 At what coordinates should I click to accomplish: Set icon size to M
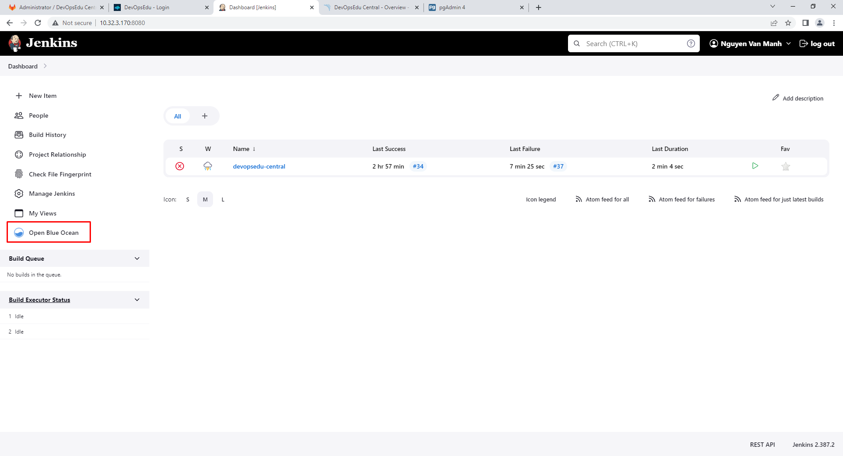click(205, 199)
